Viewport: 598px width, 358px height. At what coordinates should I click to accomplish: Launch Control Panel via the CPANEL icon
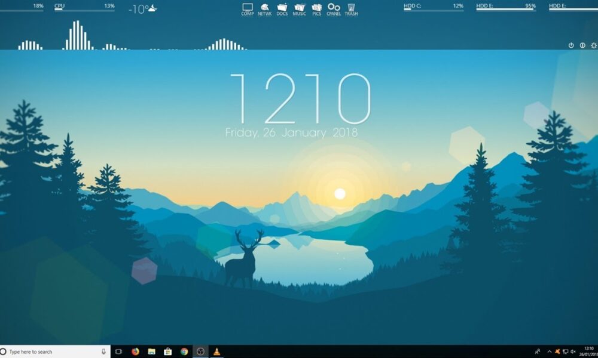pyautogui.click(x=333, y=7)
